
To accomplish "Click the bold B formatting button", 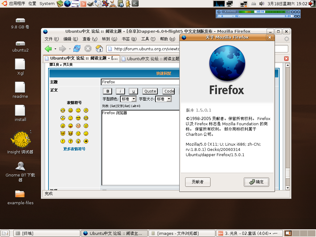I will [x=108, y=91].
